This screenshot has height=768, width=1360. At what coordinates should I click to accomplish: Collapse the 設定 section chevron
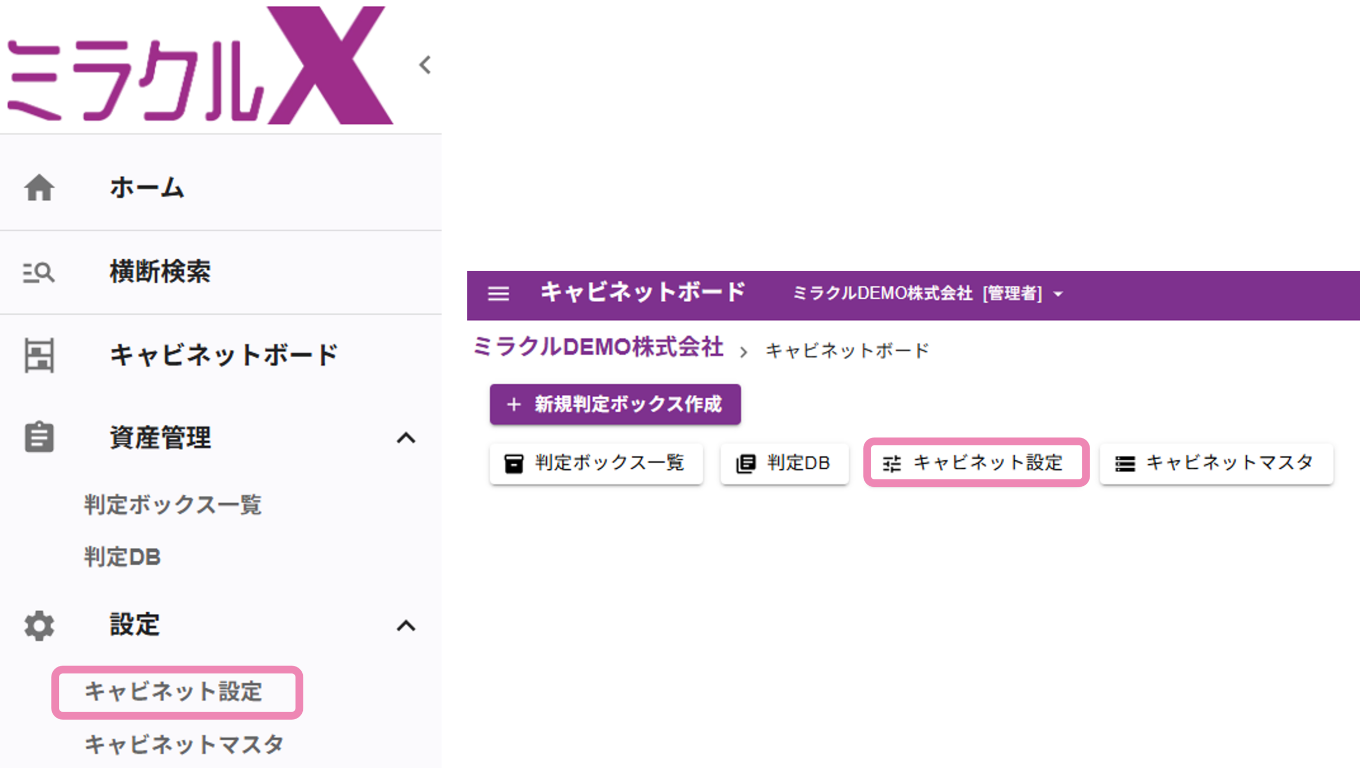click(406, 626)
